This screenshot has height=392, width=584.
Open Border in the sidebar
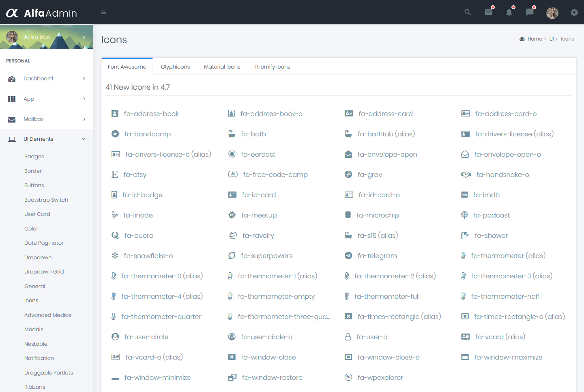coord(33,171)
